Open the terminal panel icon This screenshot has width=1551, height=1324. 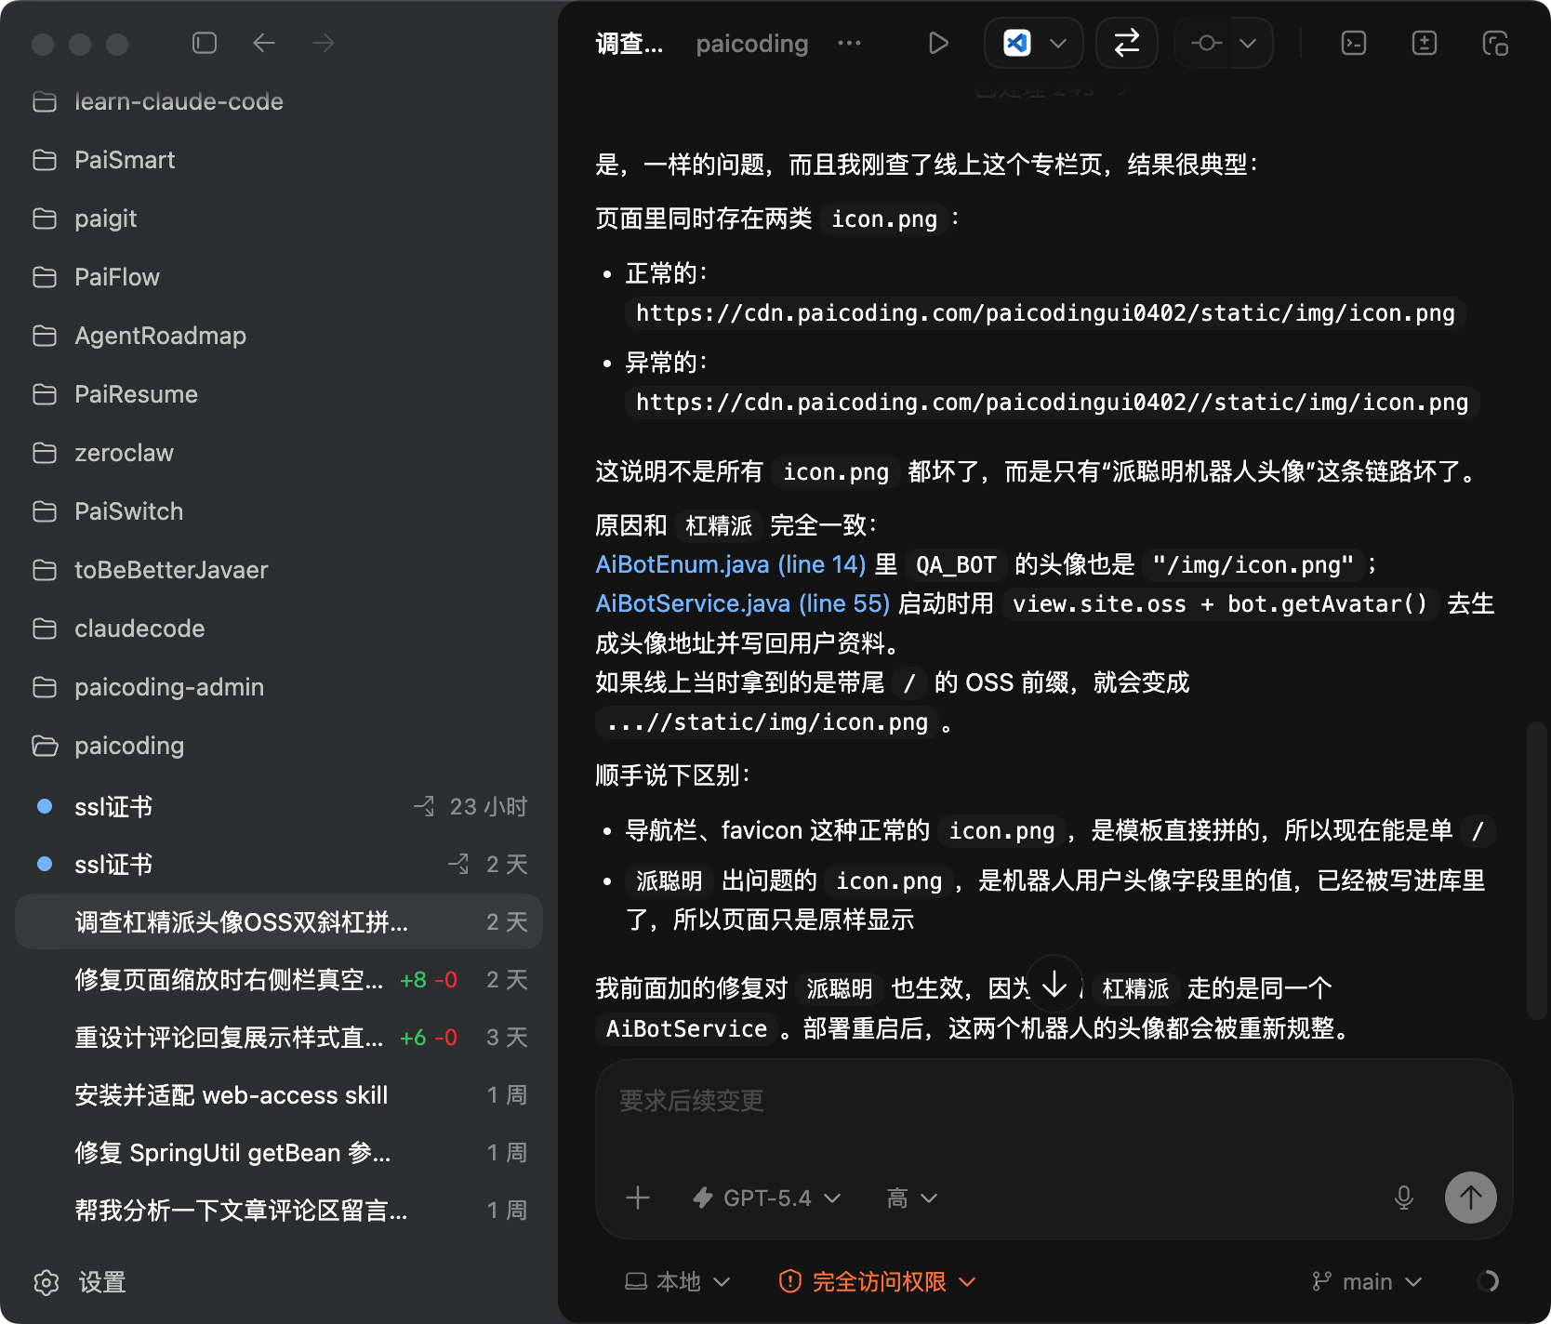click(x=1354, y=43)
